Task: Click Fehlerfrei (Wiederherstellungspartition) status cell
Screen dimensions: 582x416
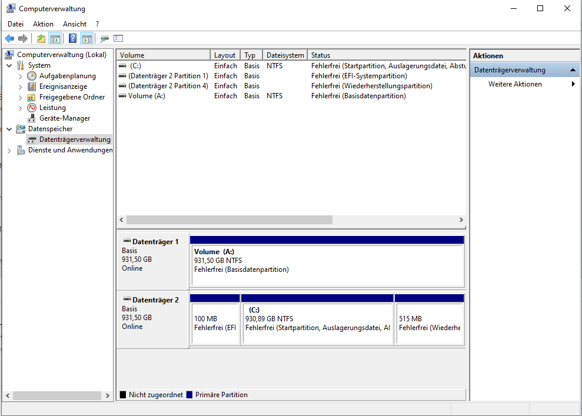Action: click(372, 86)
